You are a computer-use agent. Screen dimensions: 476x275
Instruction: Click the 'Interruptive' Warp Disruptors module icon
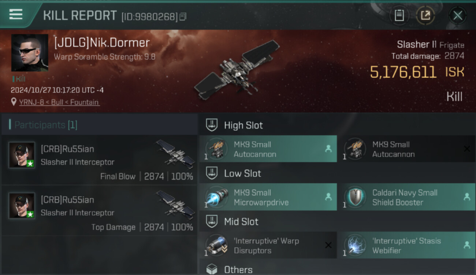(x=216, y=246)
